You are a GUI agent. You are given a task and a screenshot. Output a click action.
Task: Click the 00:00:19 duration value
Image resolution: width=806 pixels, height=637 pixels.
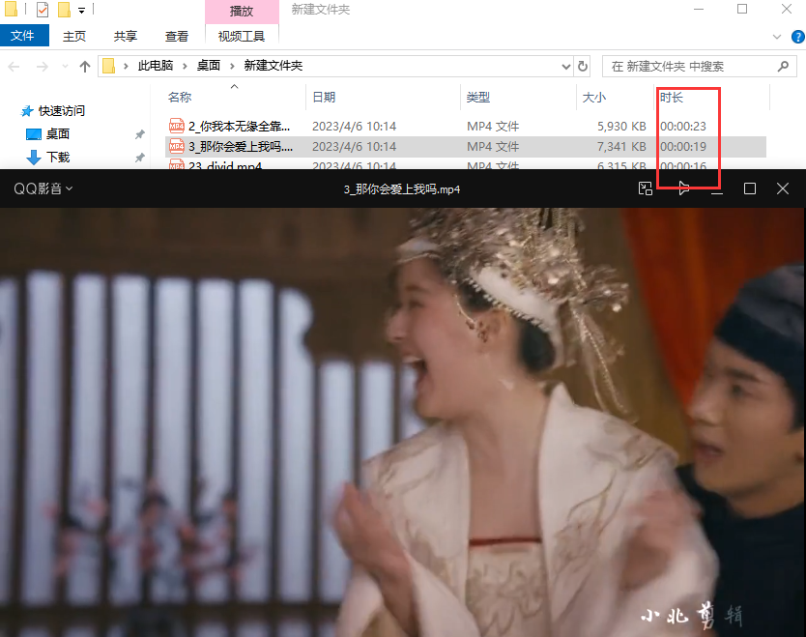click(x=683, y=147)
